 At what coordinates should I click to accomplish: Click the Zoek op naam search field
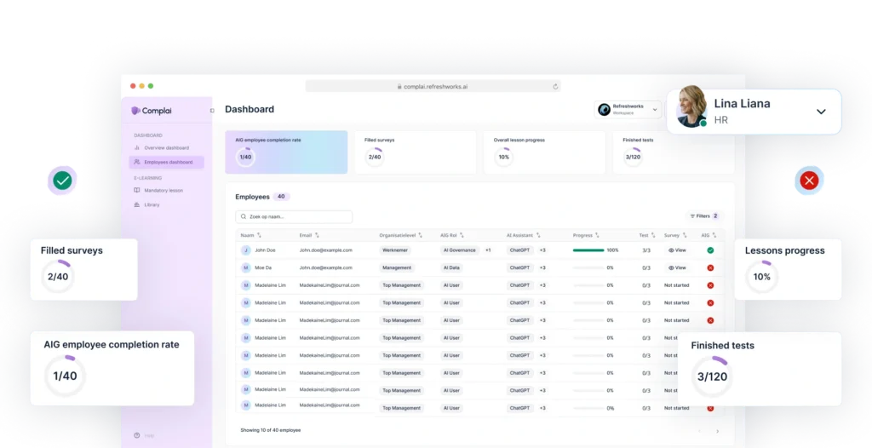pos(294,217)
